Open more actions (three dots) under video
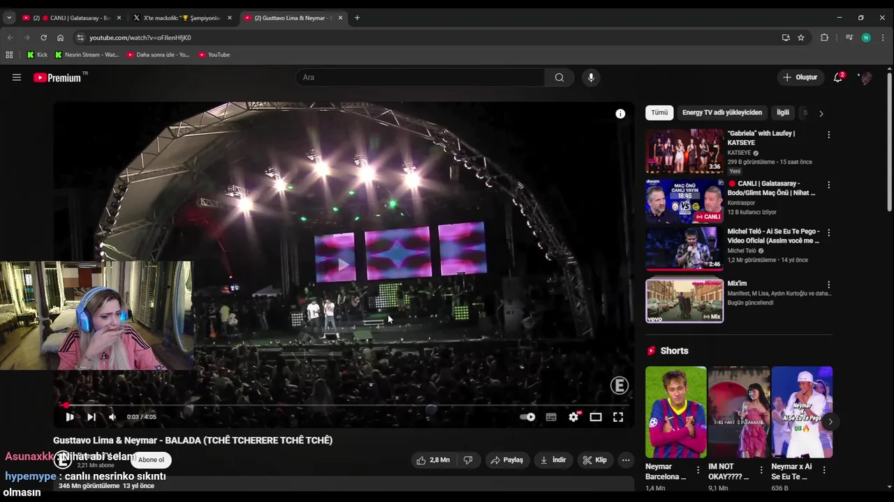Viewport: 894px width, 502px height. click(x=626, y=460)
